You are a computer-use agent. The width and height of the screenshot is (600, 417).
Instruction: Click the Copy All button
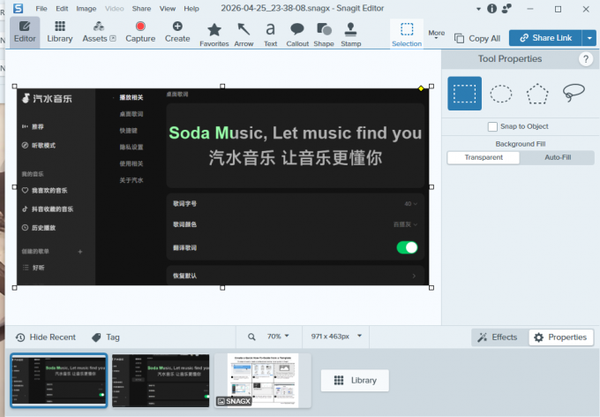477,38
